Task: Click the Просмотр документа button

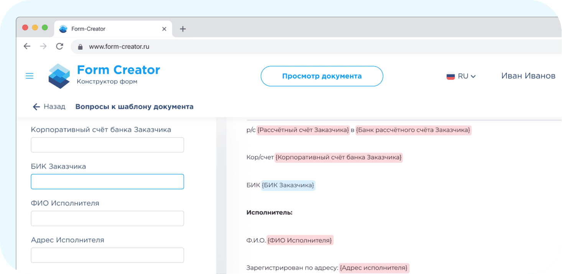Action: pos(322,76)
